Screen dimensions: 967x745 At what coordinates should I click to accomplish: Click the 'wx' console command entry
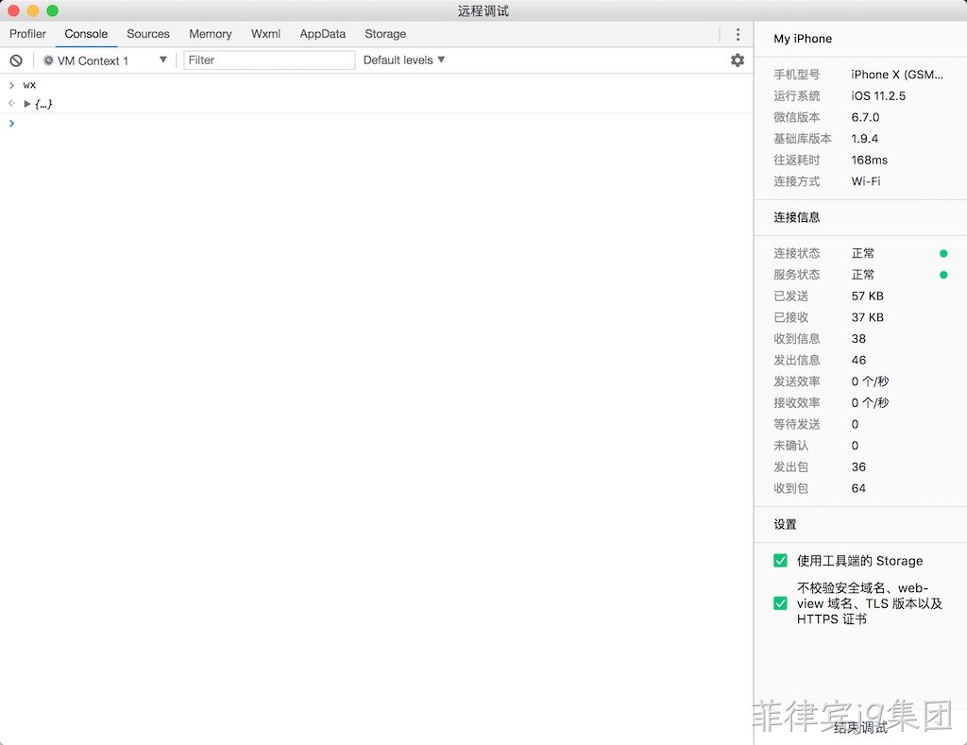tap(29, 85)
